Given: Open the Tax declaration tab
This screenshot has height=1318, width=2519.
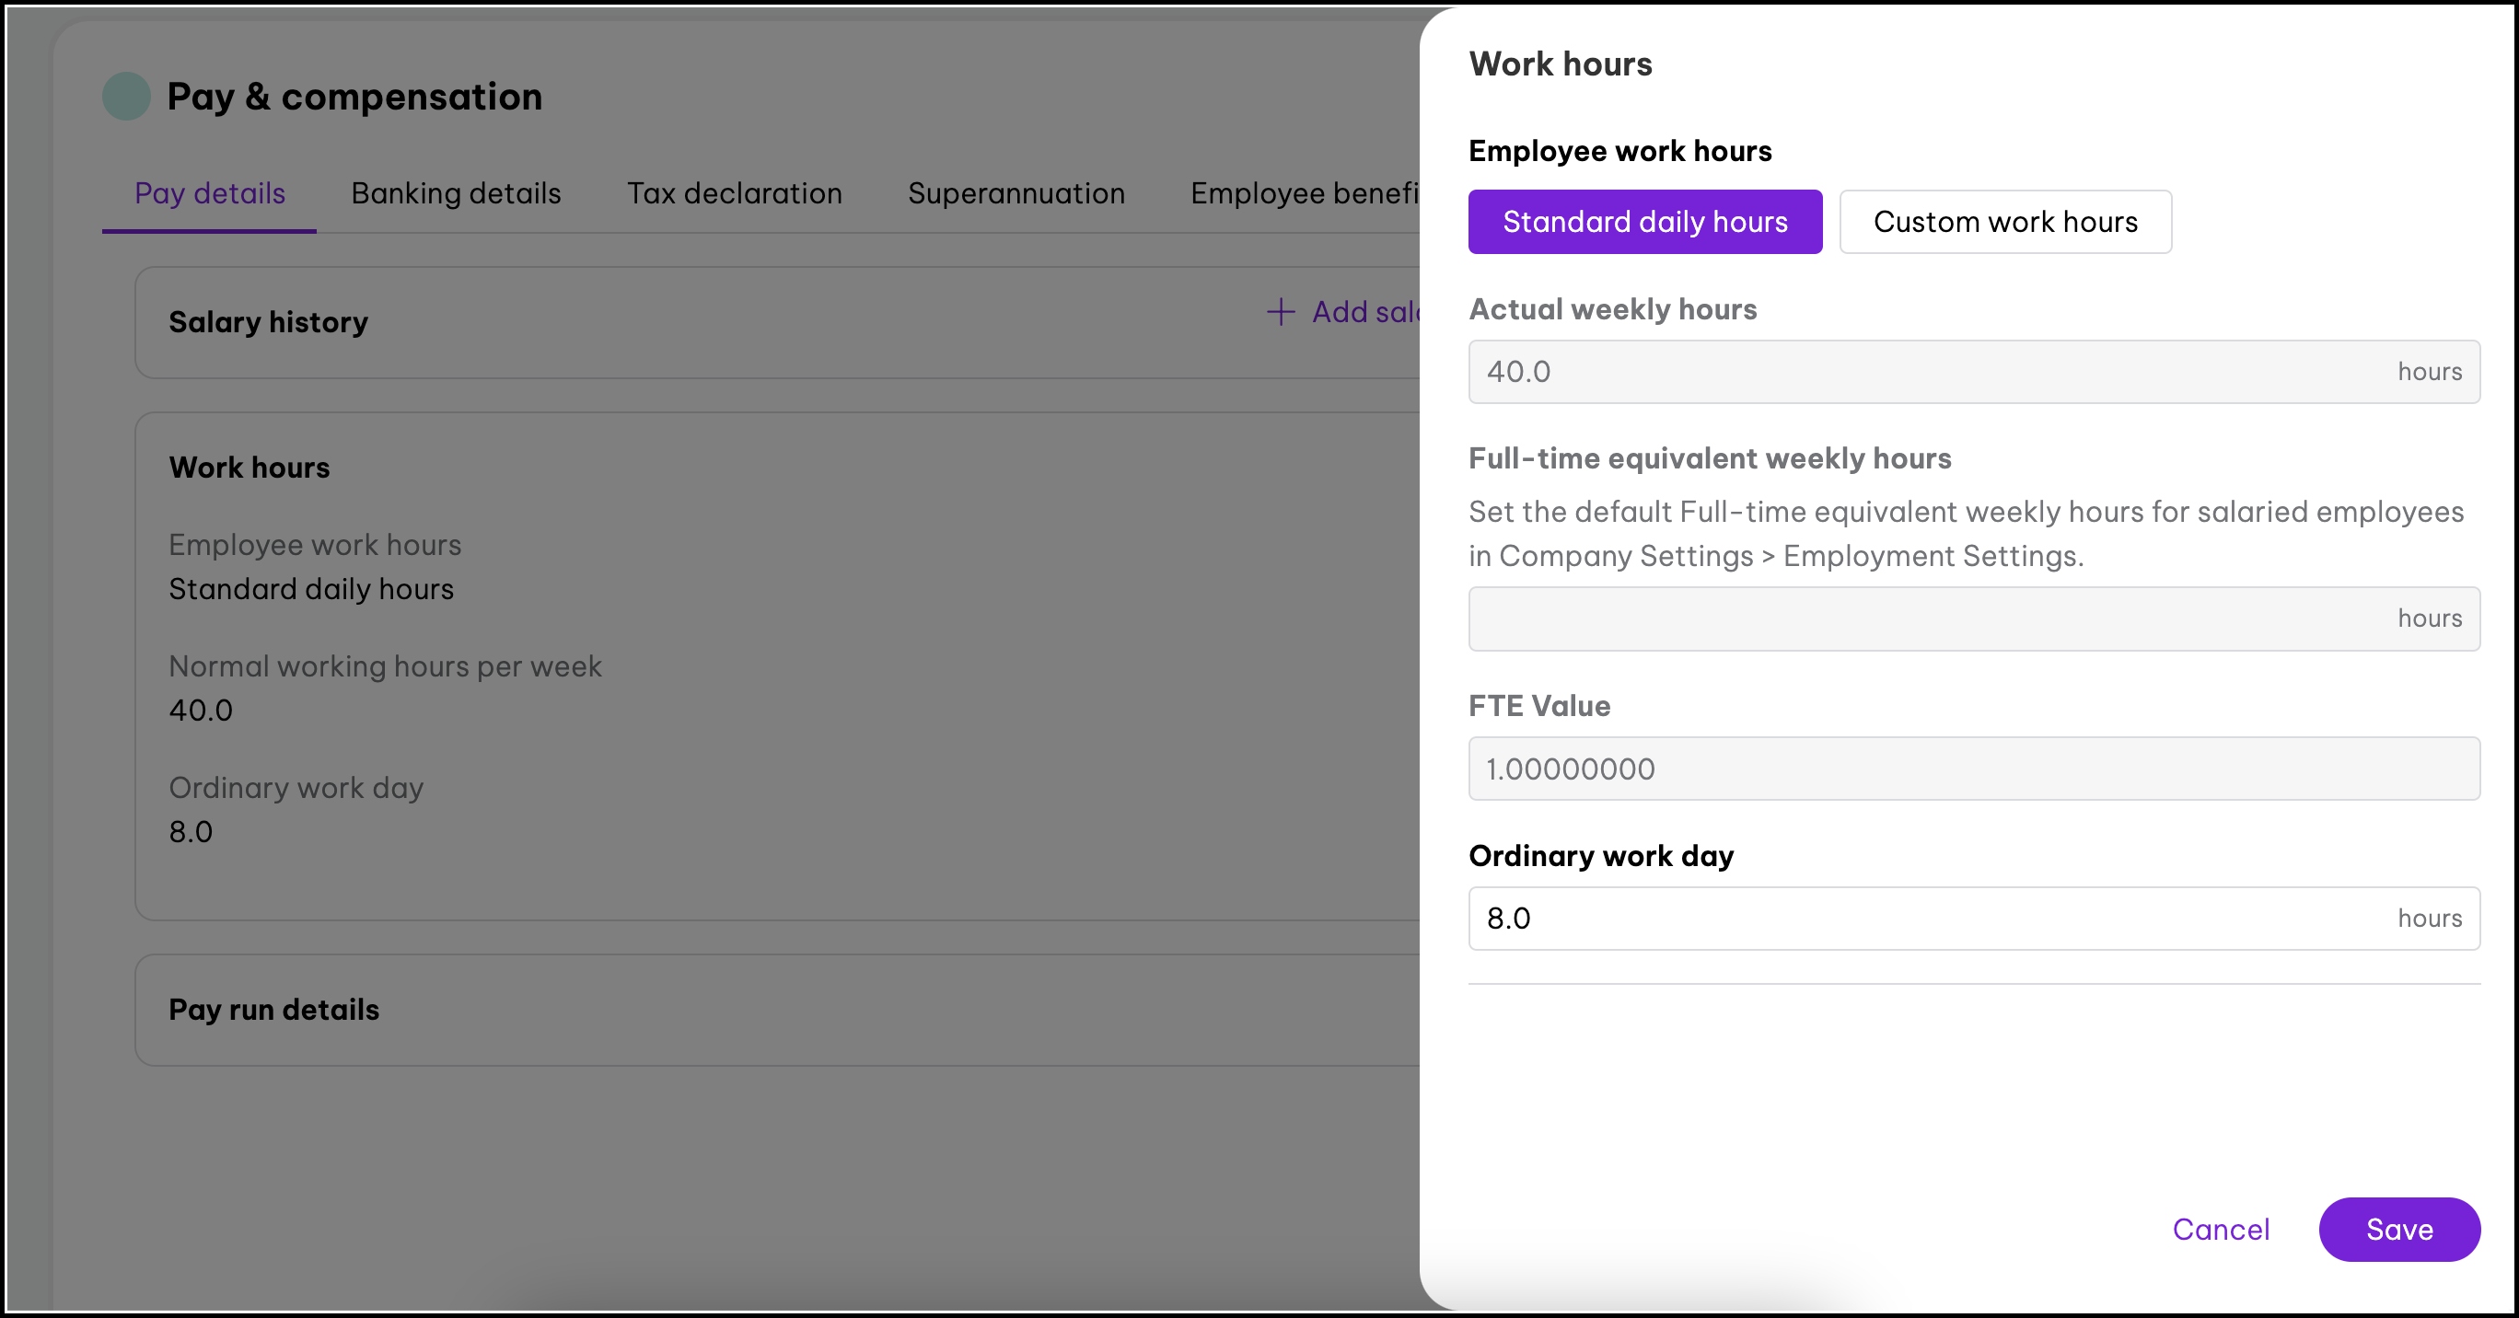Looking at the screenshot, I should (735, 193).
